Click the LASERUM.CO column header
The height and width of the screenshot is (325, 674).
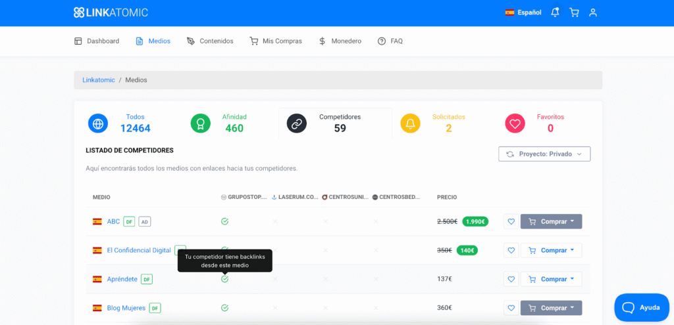pyautogui.click(x=295, y=197)
